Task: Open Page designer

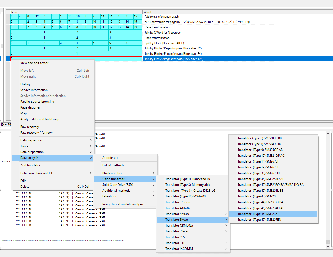Action: tap(53, 107)
